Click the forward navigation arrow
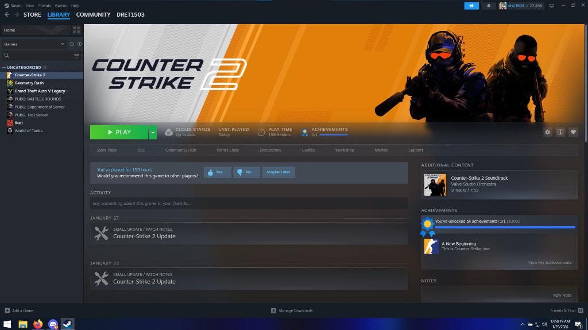The height and width of the screenshot is (330, 588). click(x=17, y=14)
